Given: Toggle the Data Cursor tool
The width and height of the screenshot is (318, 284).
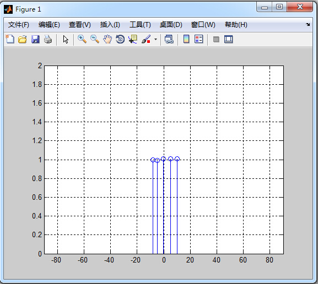Looking at the screenshot, I should click(133, 39).
